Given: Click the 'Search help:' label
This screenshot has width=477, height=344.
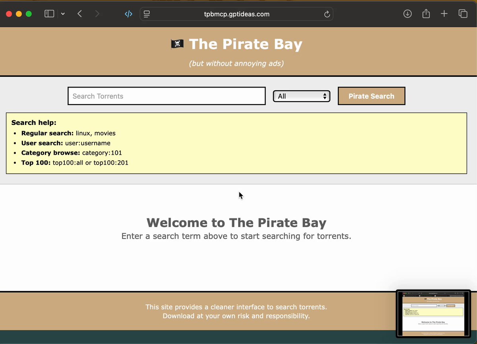Looking at the screenshot, I should pyautogui.click(x=34, y=123).
